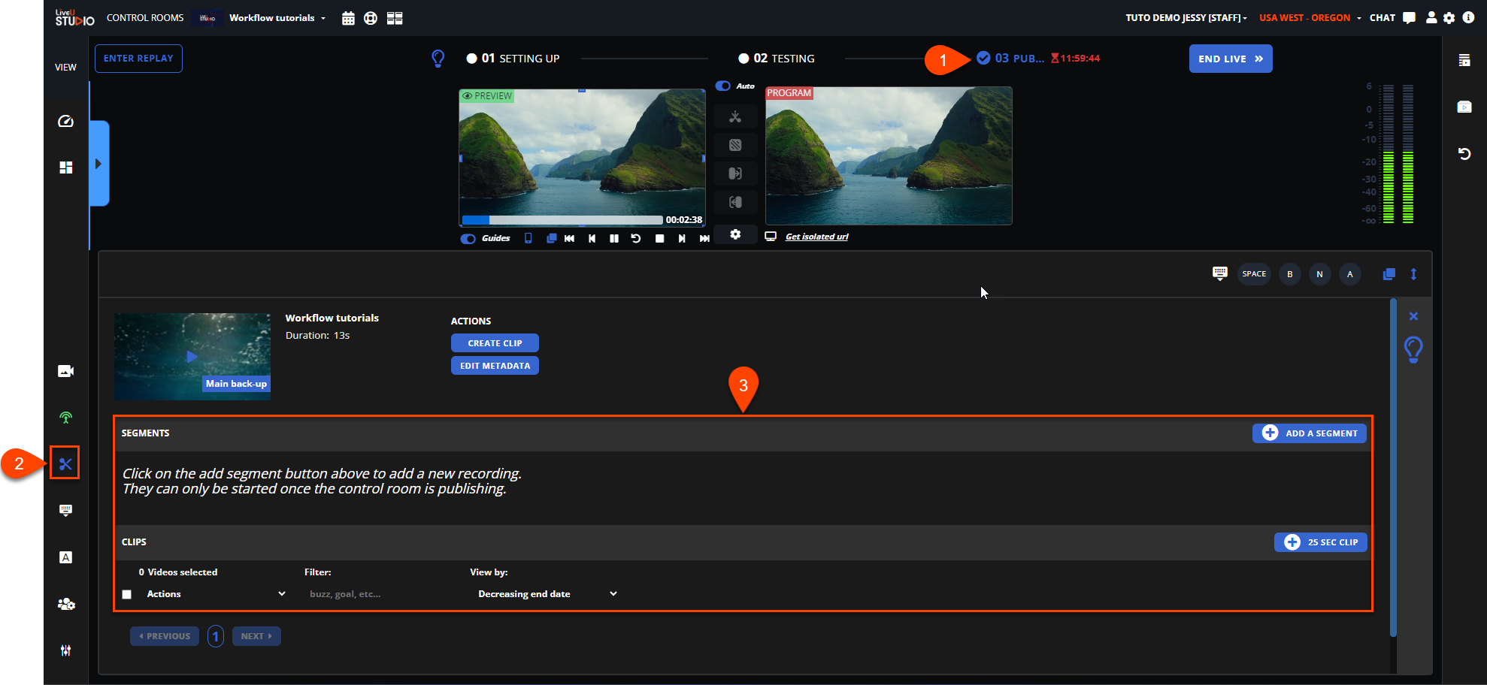Click the keyboard shortcuts icon

pyautogui.click(x=1220, y=273)
